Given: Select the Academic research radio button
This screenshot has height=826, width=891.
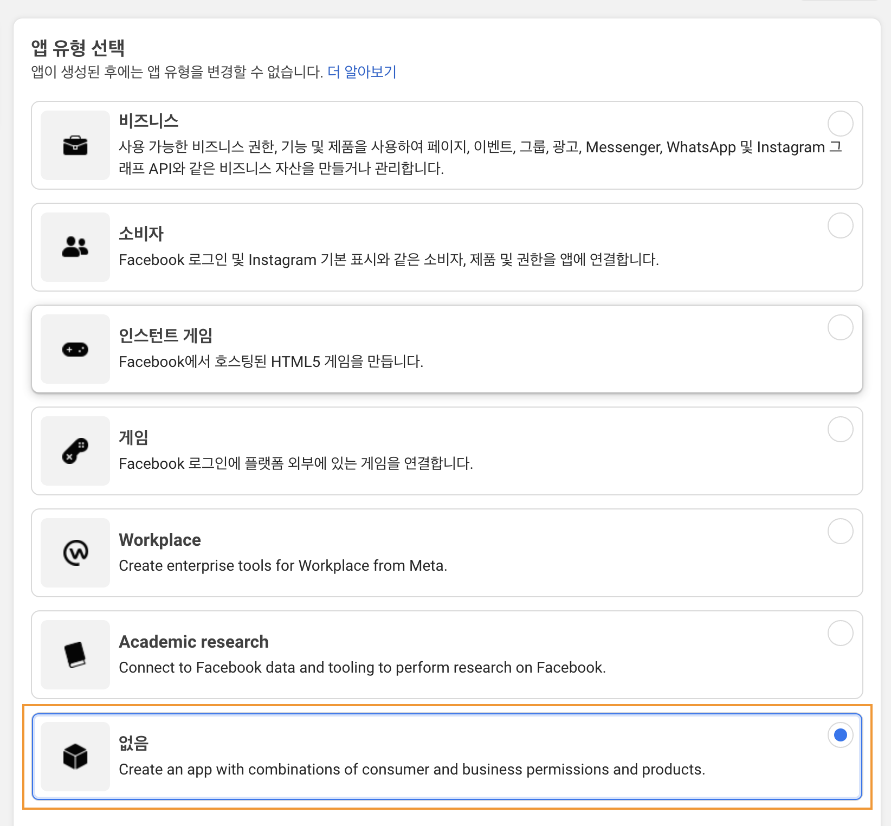Looking at the screenshot, I should [841, 633].
